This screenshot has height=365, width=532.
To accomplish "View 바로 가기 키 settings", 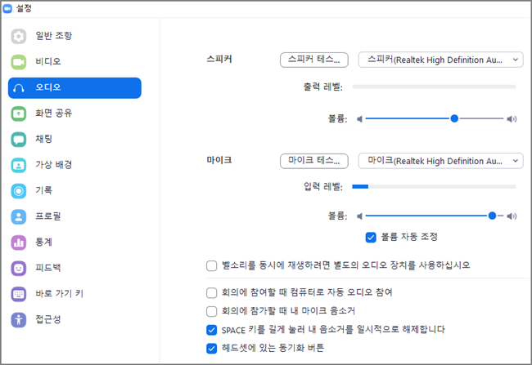I will click(74, 294).
